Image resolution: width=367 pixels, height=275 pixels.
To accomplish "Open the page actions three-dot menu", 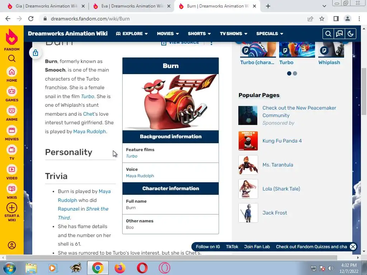I will [x=211, y=43].
